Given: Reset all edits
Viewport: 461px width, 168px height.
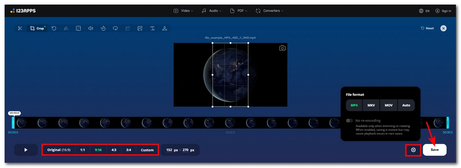Looking at the screenshot, I should click(427, 28).
